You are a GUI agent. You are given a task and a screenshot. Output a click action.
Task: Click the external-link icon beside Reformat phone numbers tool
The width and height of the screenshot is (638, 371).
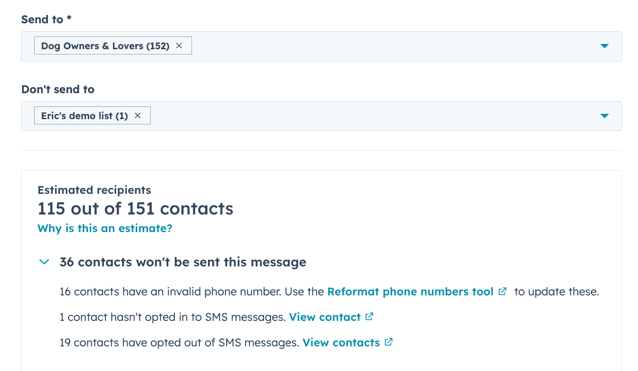(x=502, y=291)
